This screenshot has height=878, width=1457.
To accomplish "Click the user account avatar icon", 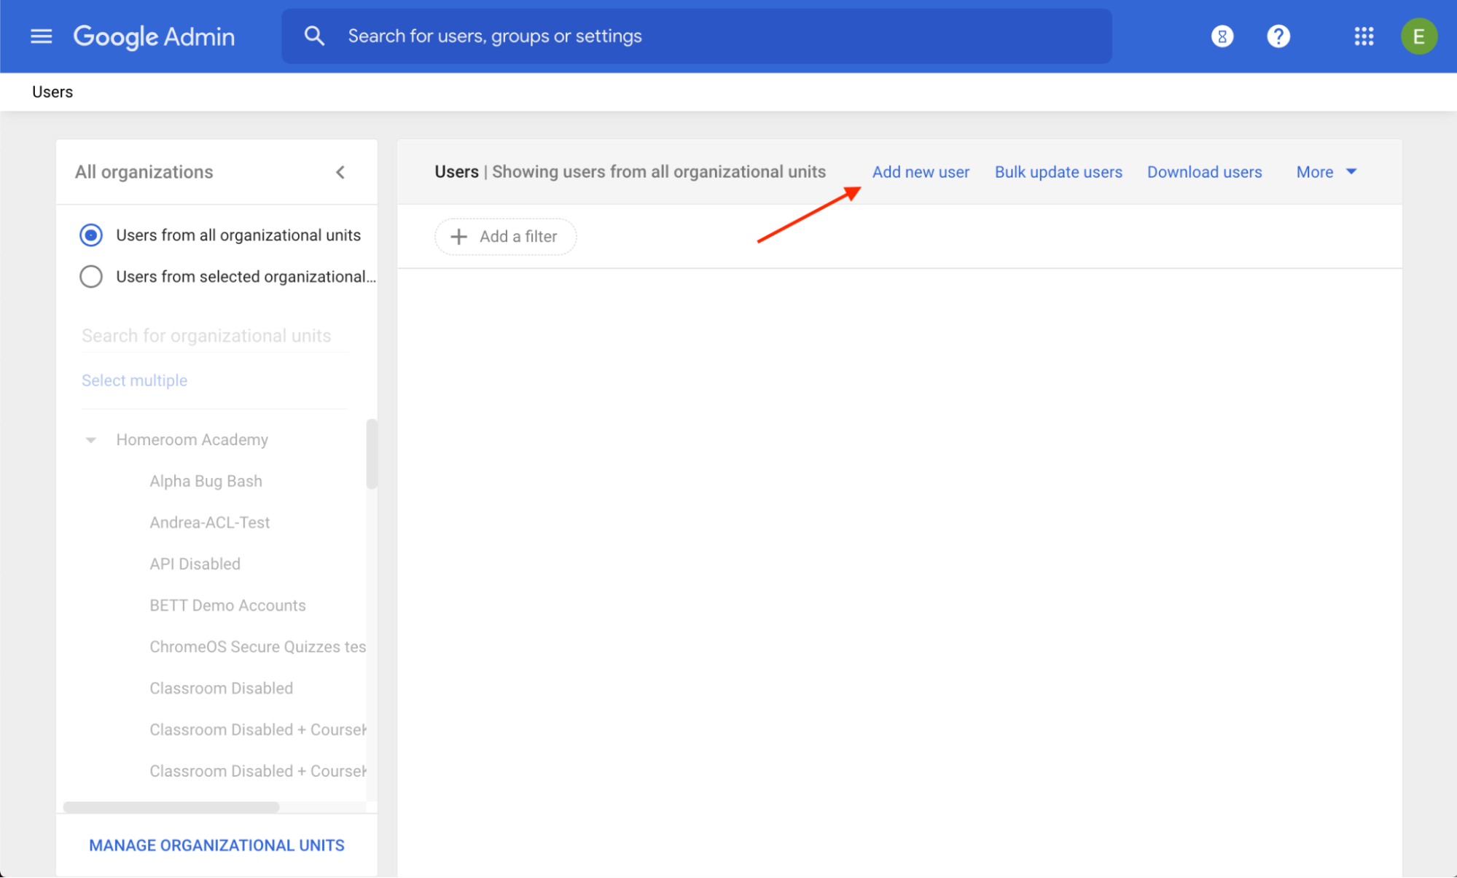I will click(1420, 36).
